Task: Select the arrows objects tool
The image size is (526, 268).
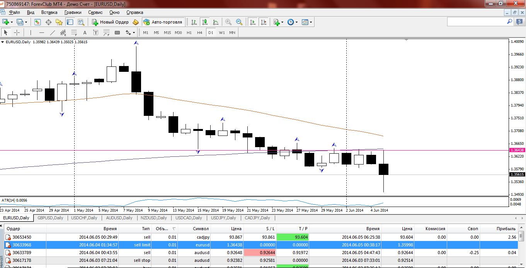Action: pyautogui.click(x=128, y=32)
